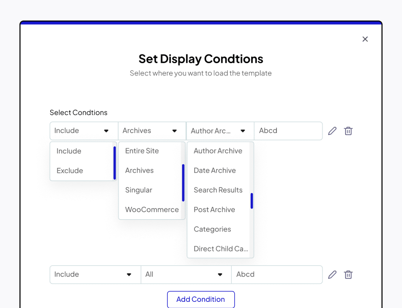Open the first row Include dropdown
The image size is (402, 308).
click(84, 131)
